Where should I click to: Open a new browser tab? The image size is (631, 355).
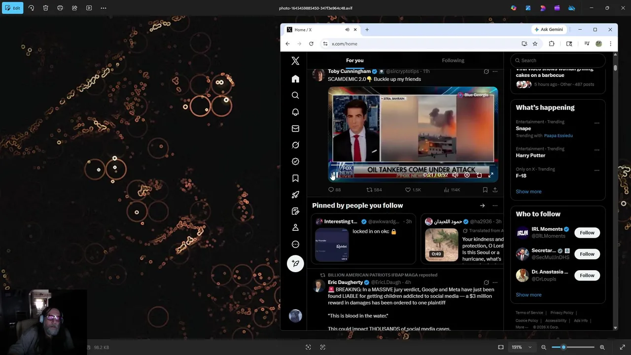(367, 30)
